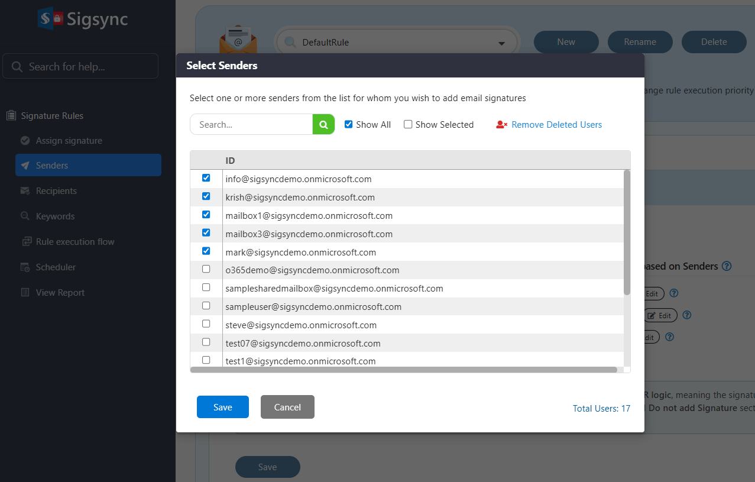Click the Remove Deleted Users icon
The height and width of the screenshot is (482, 755).
[501, 125]
